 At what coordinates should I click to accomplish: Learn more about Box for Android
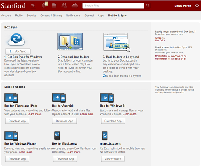87,114
